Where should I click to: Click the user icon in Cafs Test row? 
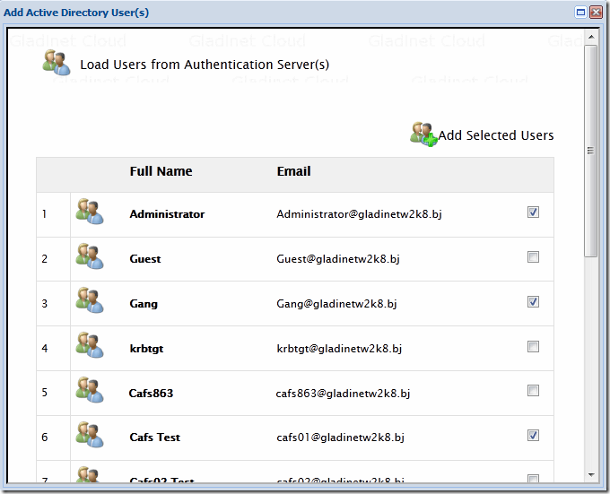point(90,435)
